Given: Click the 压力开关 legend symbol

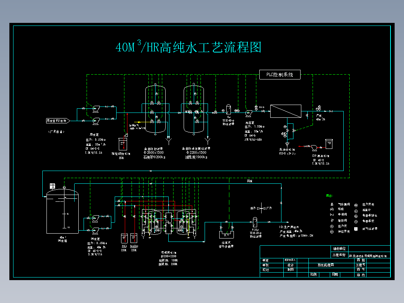Looking at the screenshot, I should point(356,205).
